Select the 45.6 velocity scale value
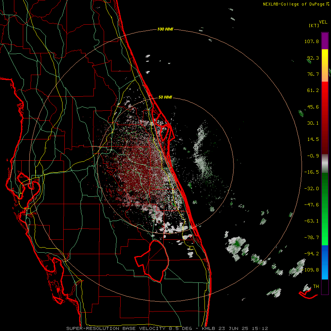This screenshot has height=331, width=331. coord(313,107)
